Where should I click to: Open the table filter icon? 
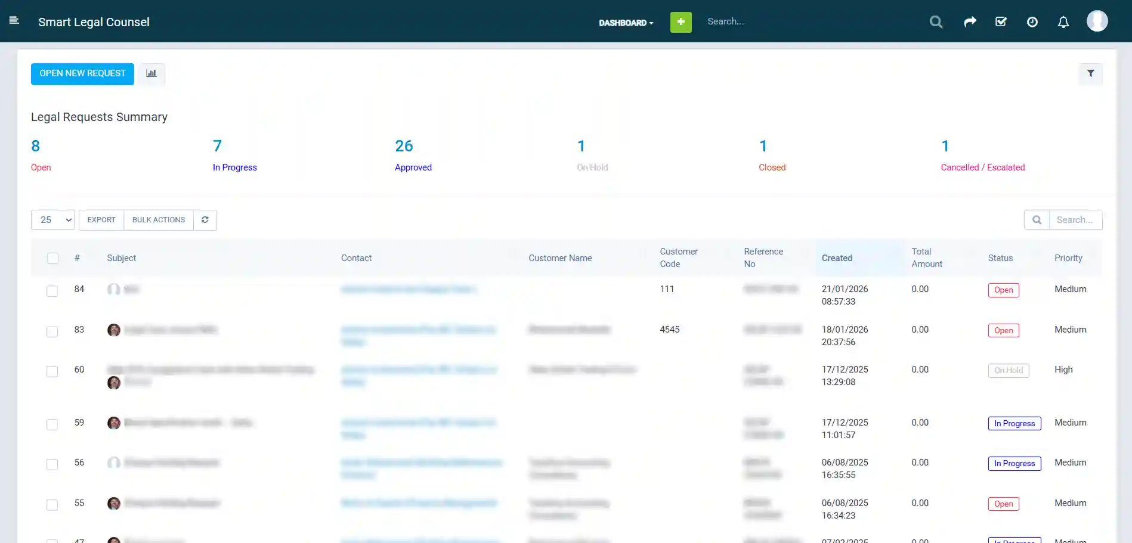pos(1091,73)
